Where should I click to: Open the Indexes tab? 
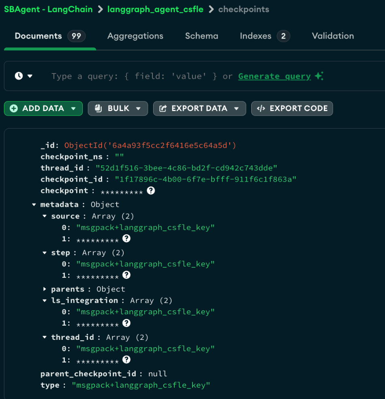tap(265, 36)
